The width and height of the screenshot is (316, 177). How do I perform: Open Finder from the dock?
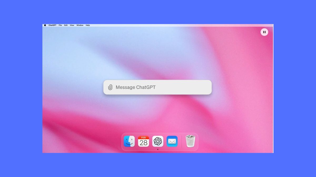[129, 142]
